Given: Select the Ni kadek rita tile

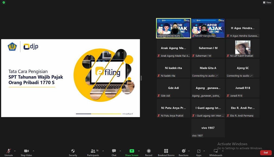Looking at the screenshot, I should 173,68.
